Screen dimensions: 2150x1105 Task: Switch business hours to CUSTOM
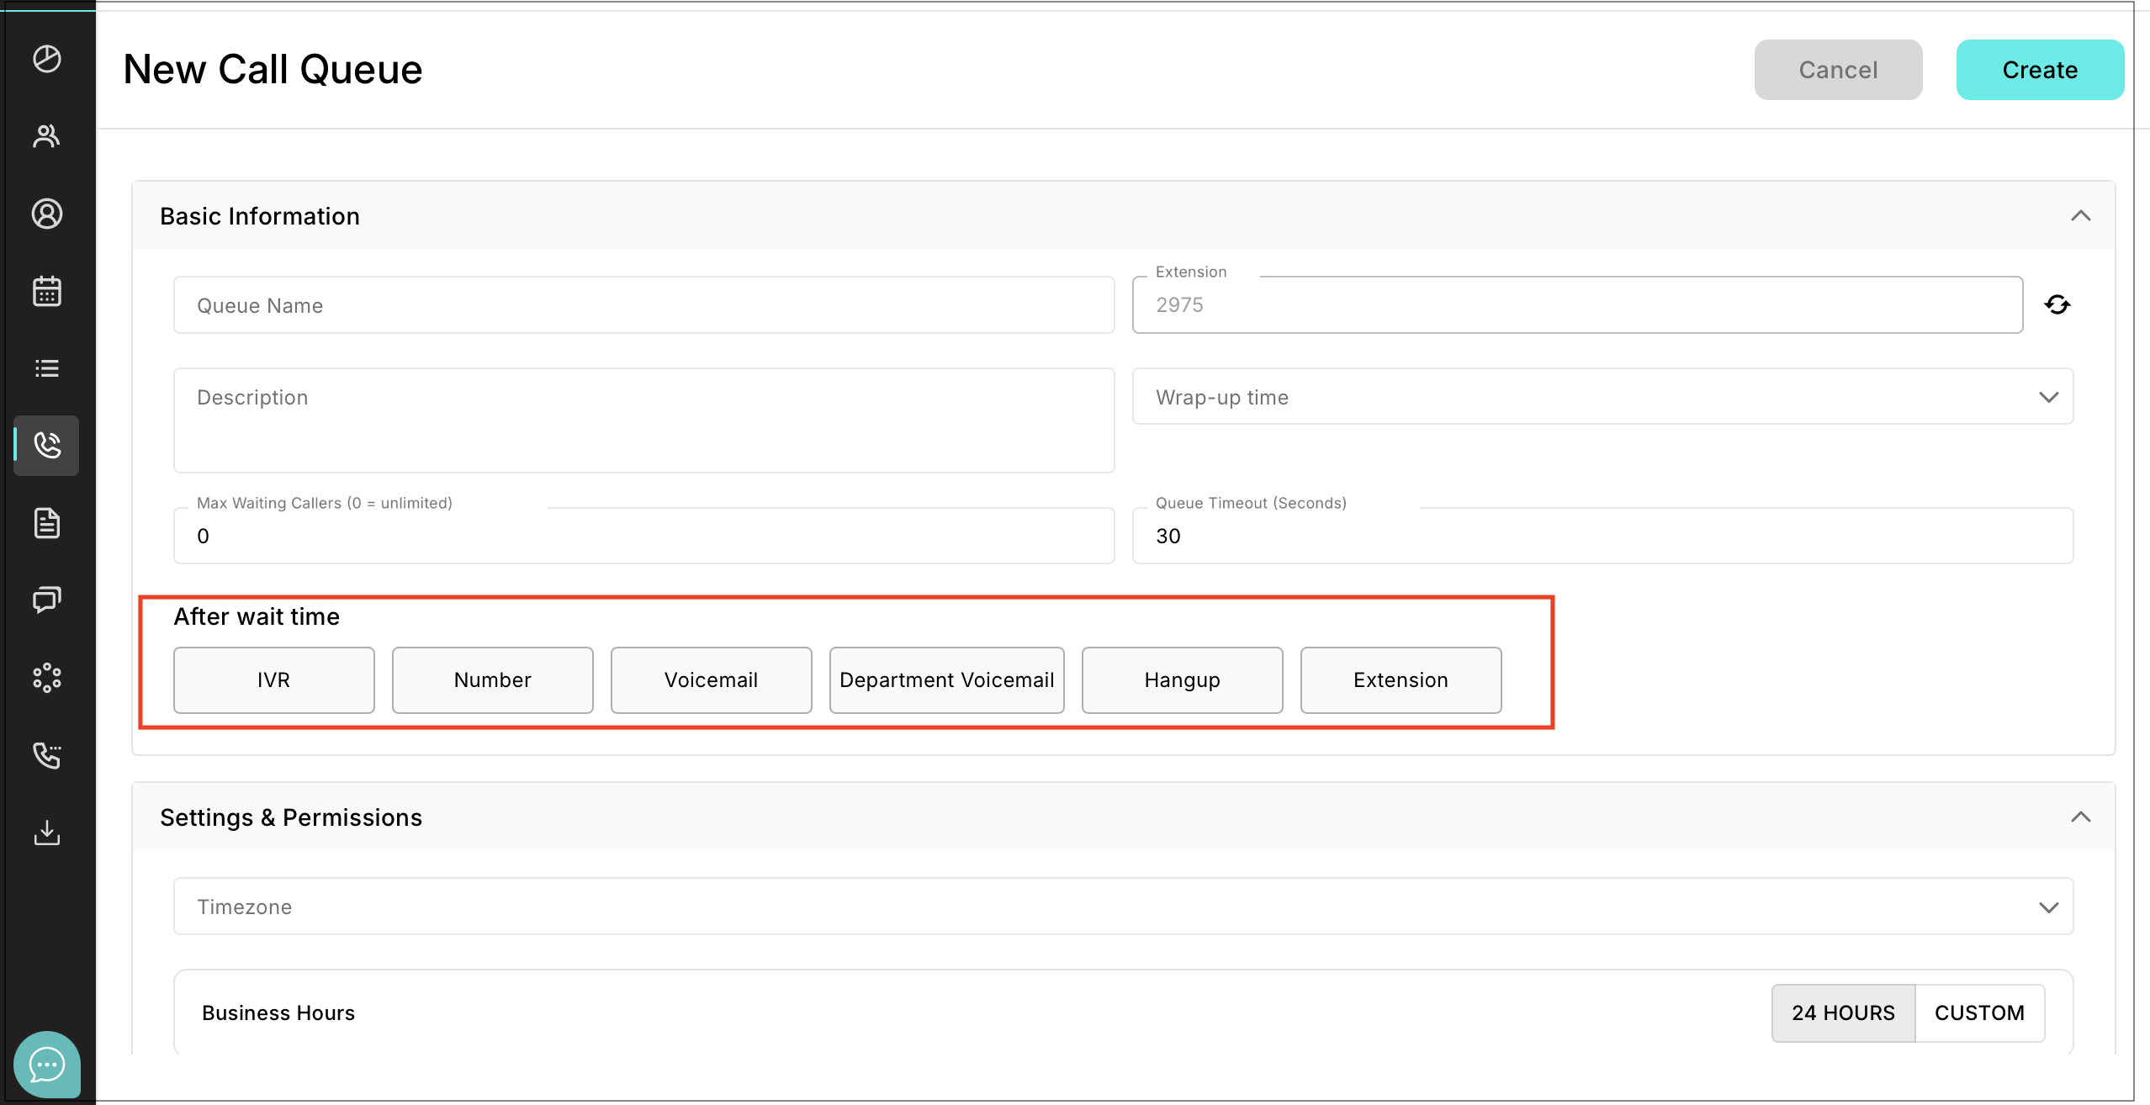(x=1979, y=1012)
